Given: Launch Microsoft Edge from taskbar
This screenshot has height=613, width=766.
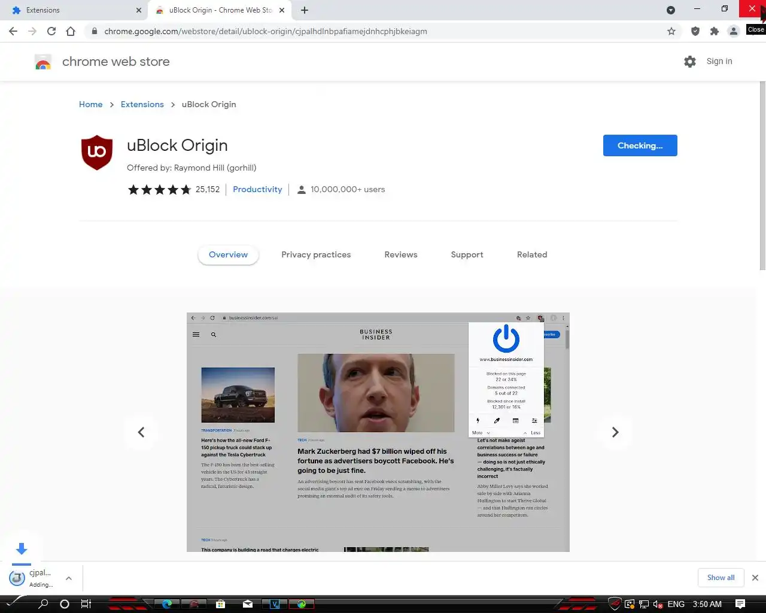Looking at the screenshot, I should [x=167, y=604].
